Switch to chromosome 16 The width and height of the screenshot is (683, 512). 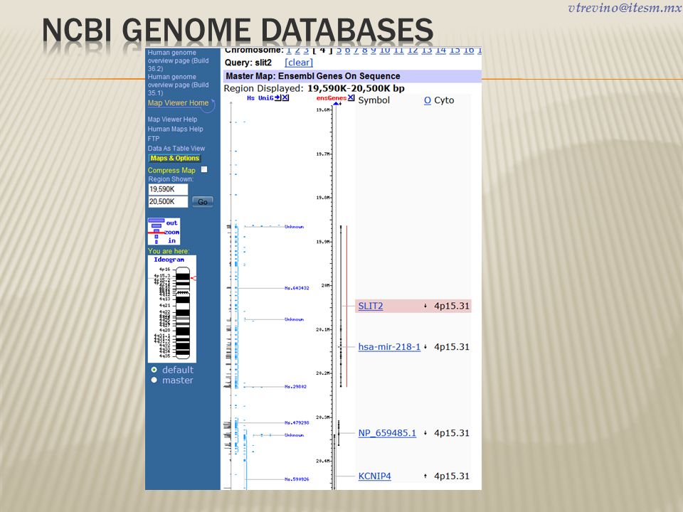click(469, 50)
